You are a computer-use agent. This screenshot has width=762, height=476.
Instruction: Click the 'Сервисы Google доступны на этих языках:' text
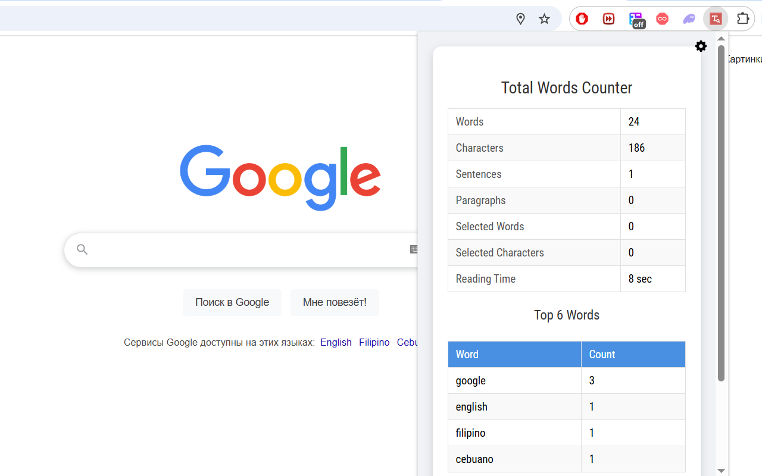click(x=219, y=343)
